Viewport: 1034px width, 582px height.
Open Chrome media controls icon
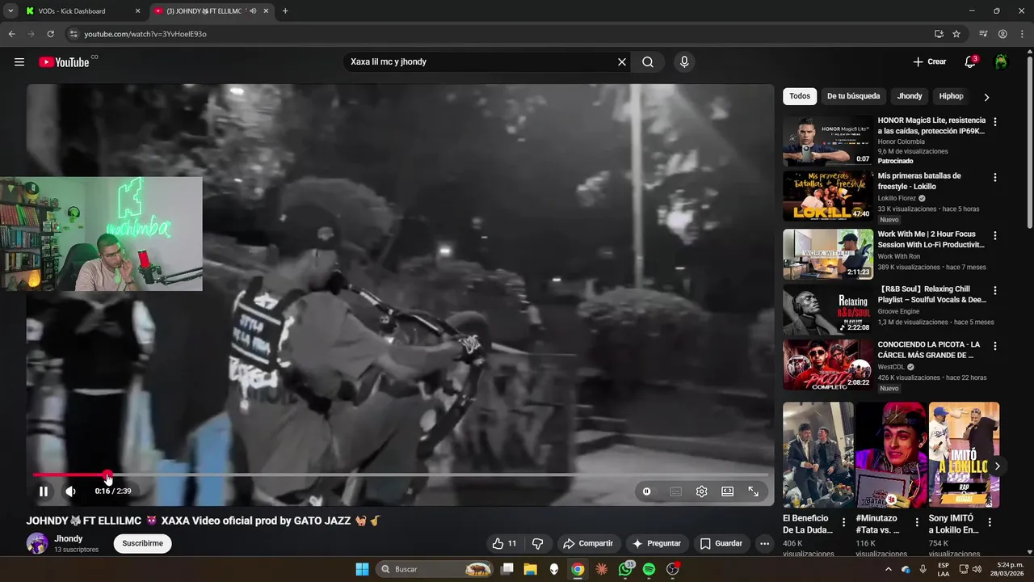pos(983,34)
